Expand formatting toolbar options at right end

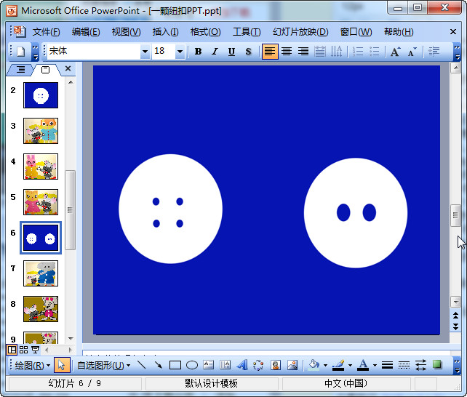457,52
